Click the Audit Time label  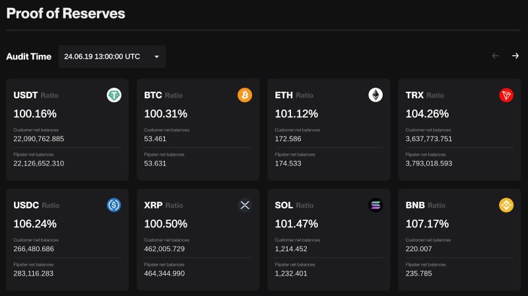(28, 57)
